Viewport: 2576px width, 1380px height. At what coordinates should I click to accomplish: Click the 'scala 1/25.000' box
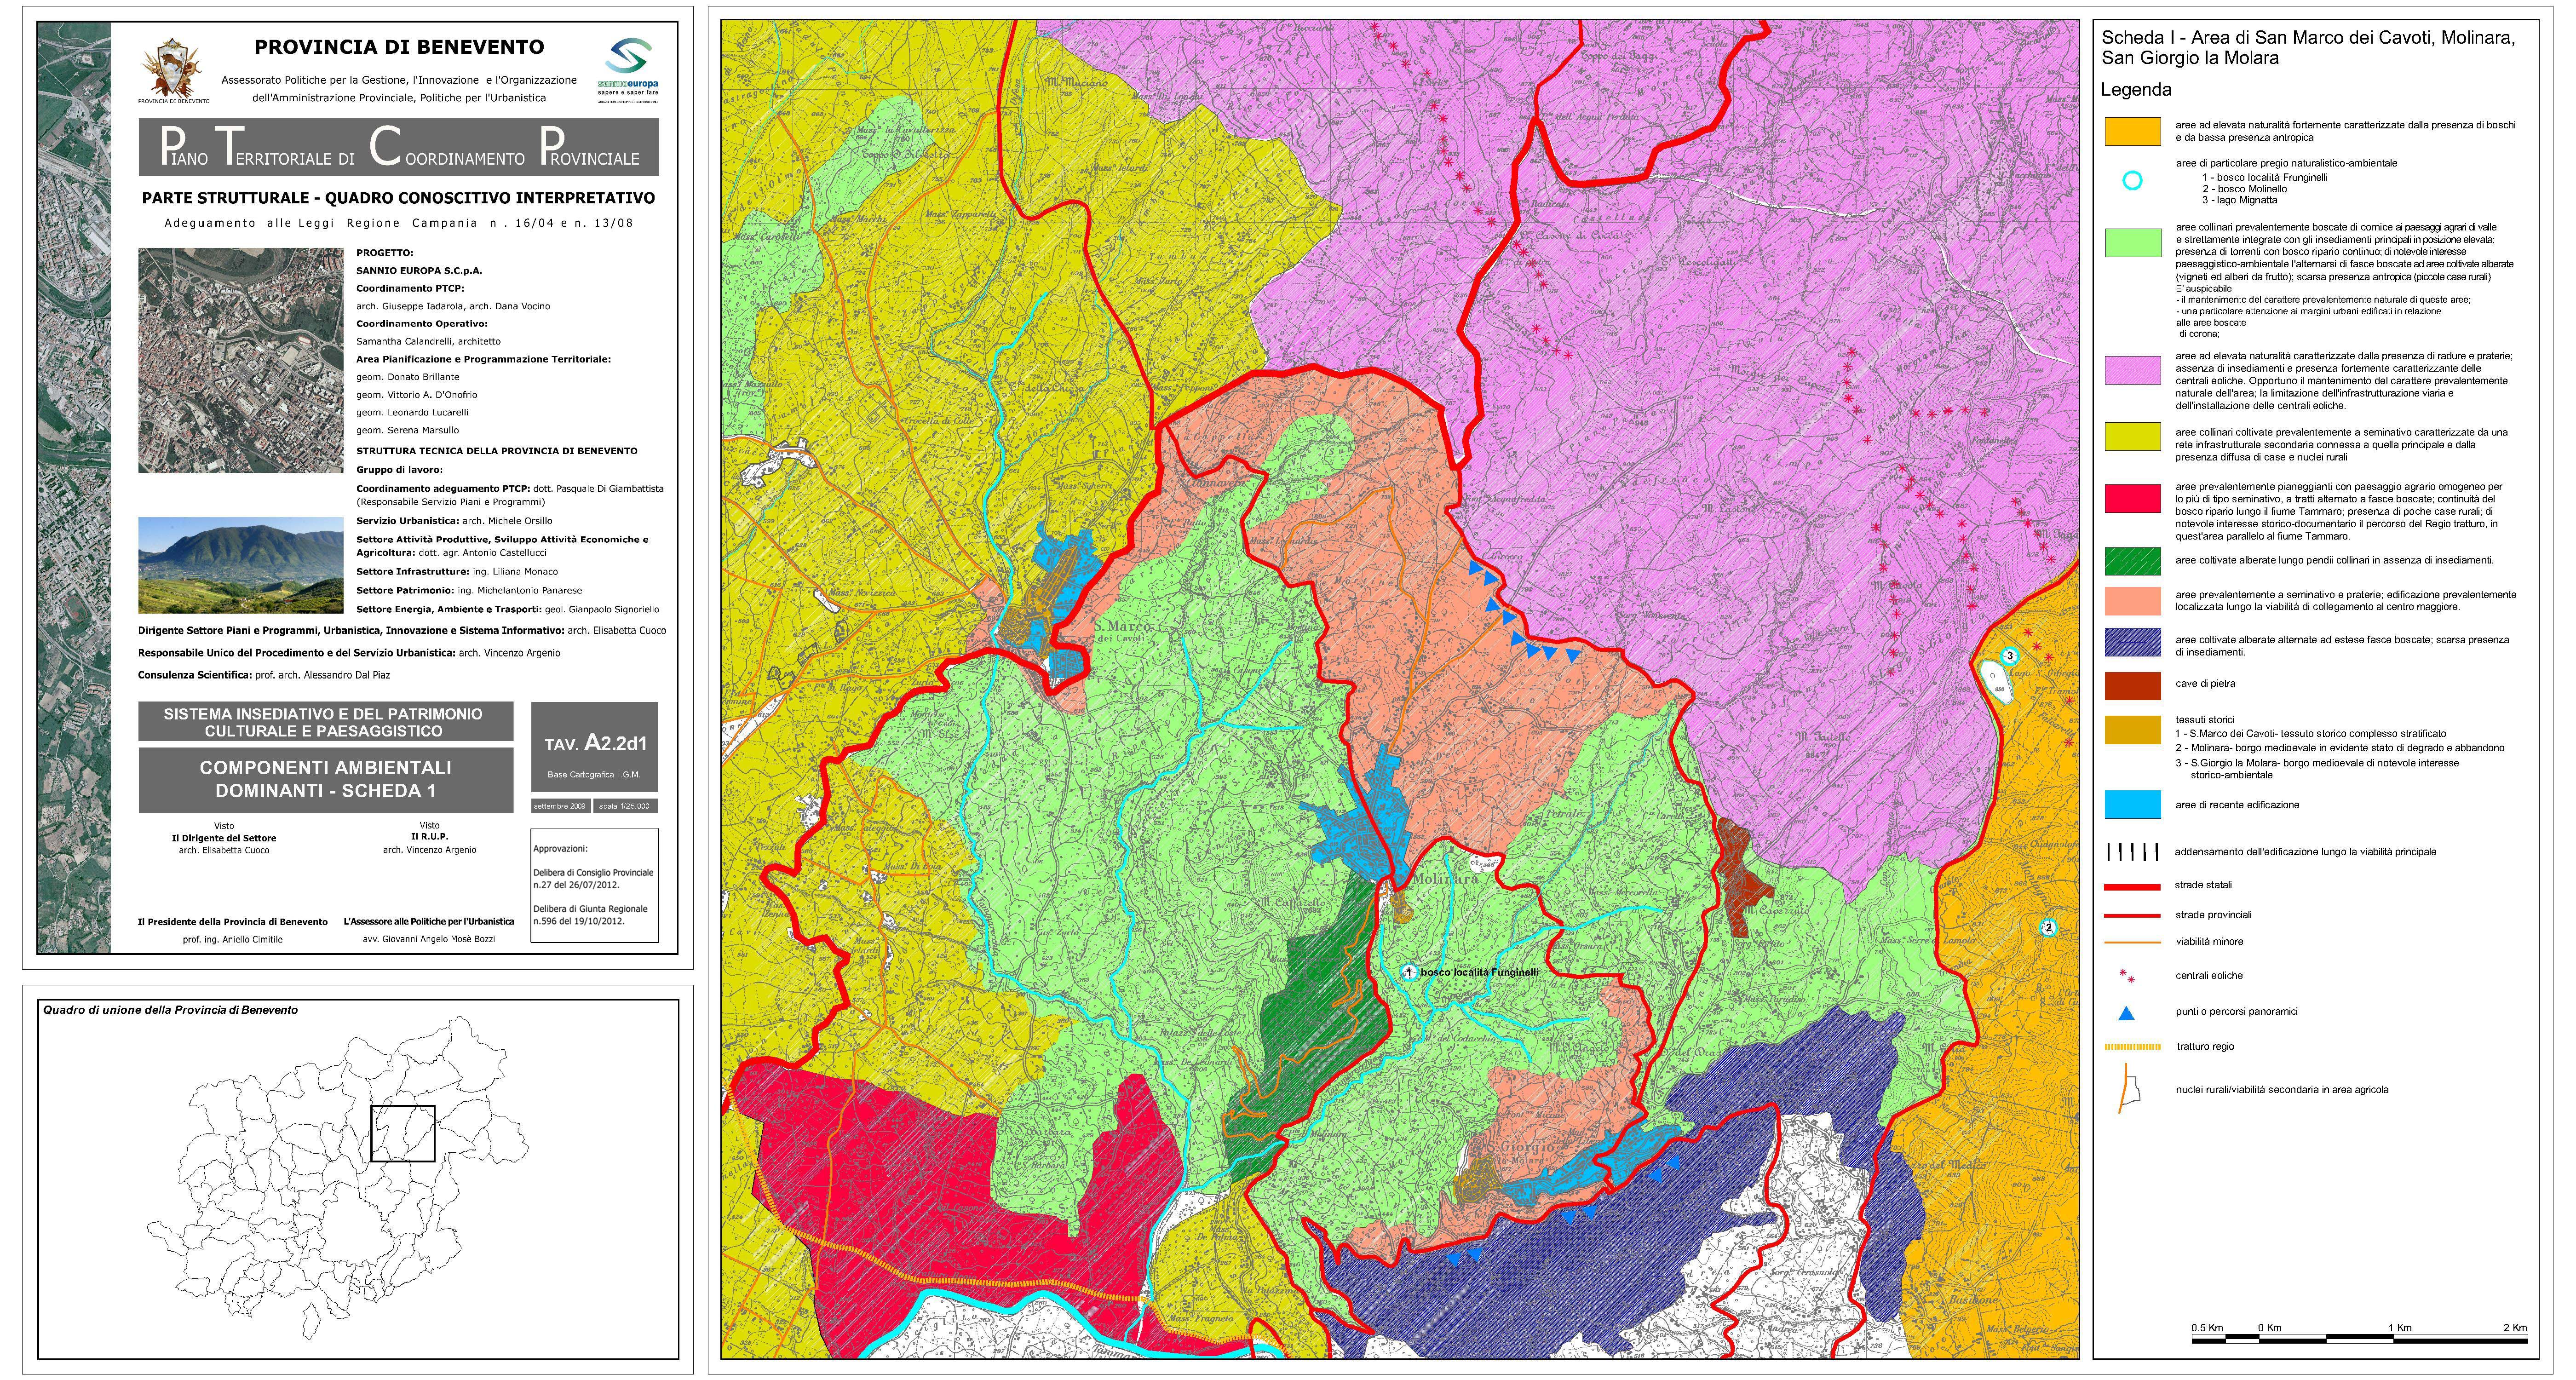point(625,806)
